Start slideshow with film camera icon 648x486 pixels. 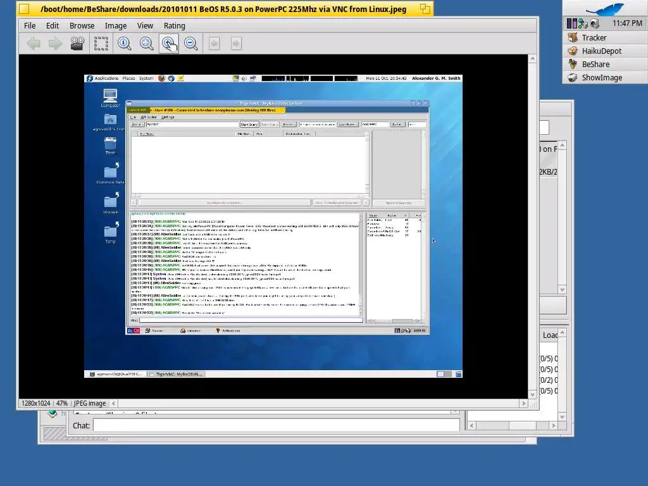77,44
